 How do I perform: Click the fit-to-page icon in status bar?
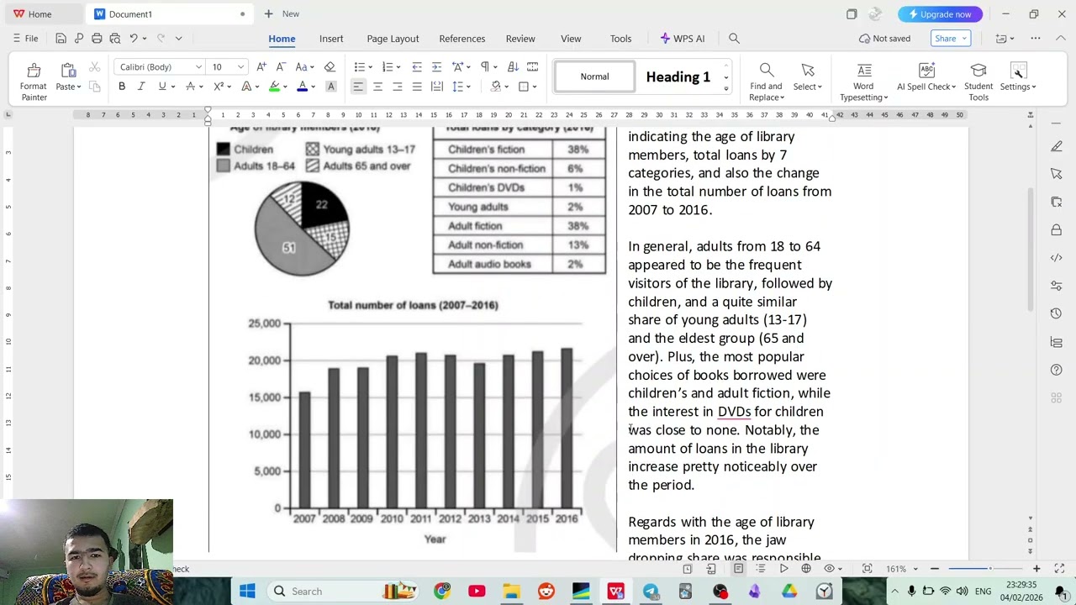point(868,569)
